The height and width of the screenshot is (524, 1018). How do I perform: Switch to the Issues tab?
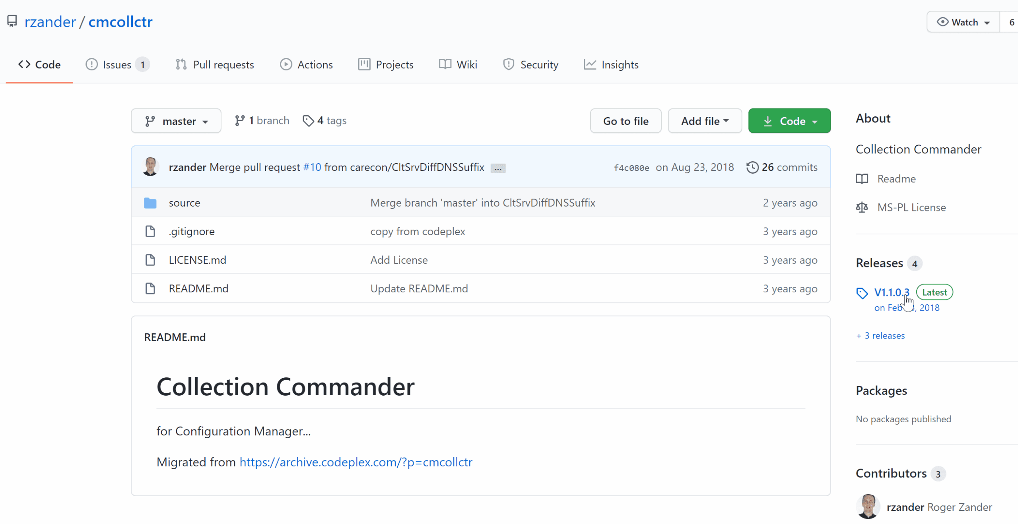[117, 64]
